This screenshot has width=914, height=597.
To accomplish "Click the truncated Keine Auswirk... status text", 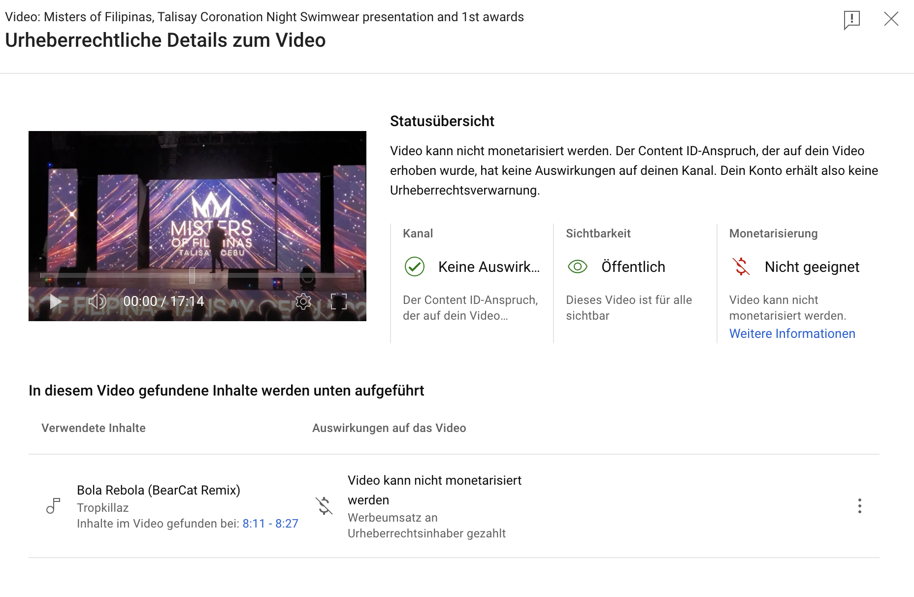I will point(489,267).
